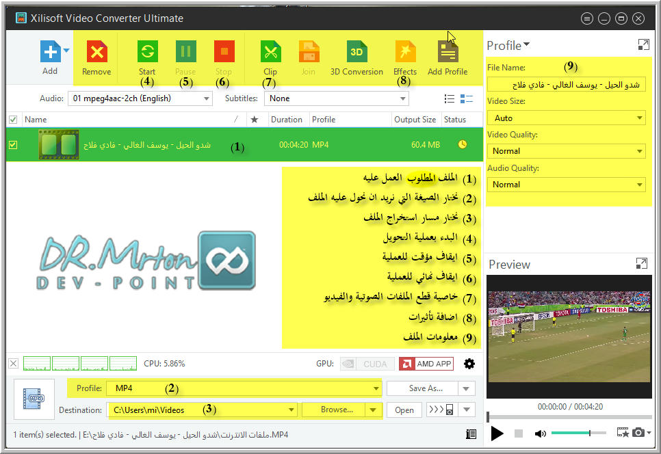This screenshot has height=454, width=661.
Task: Click the preview seek bar
Action: pos(569,417)
